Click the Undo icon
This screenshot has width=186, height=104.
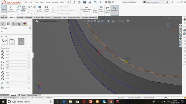click(95, 2)
